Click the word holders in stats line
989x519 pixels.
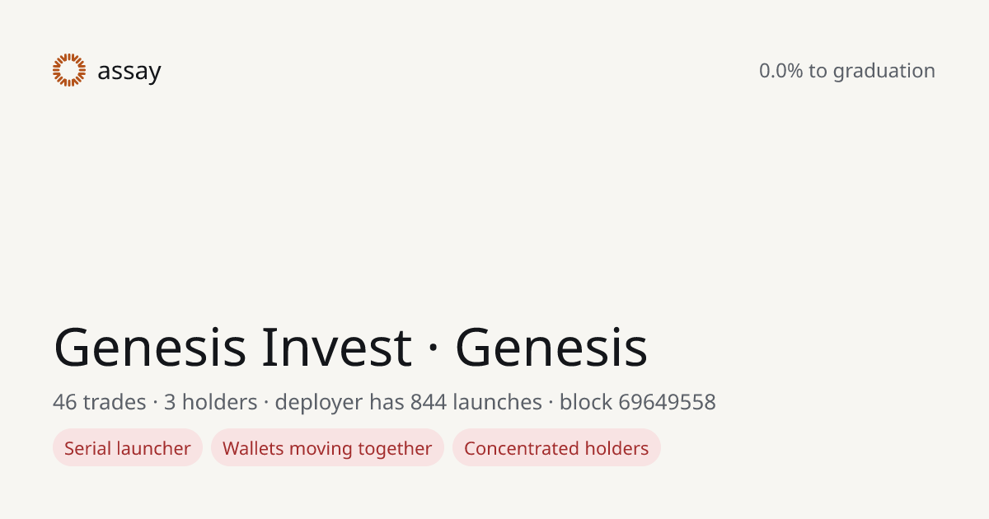tap(220, 402)
